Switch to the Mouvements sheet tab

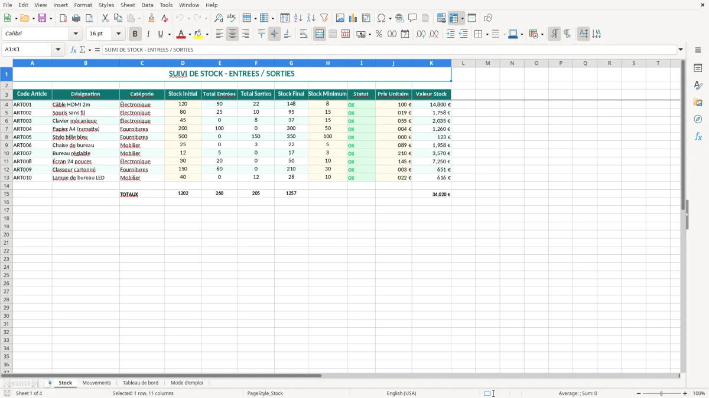pos(96,383)
